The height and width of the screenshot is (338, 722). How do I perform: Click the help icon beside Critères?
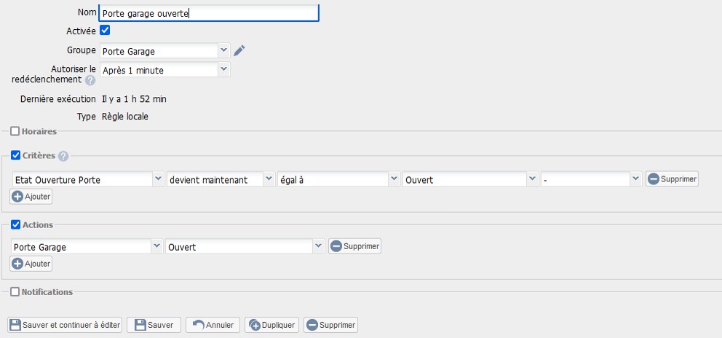(x=63, y=156)
